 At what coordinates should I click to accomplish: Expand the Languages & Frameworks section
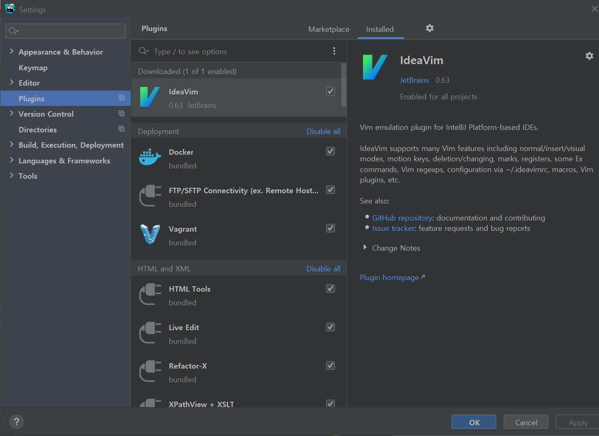[12, 160]
